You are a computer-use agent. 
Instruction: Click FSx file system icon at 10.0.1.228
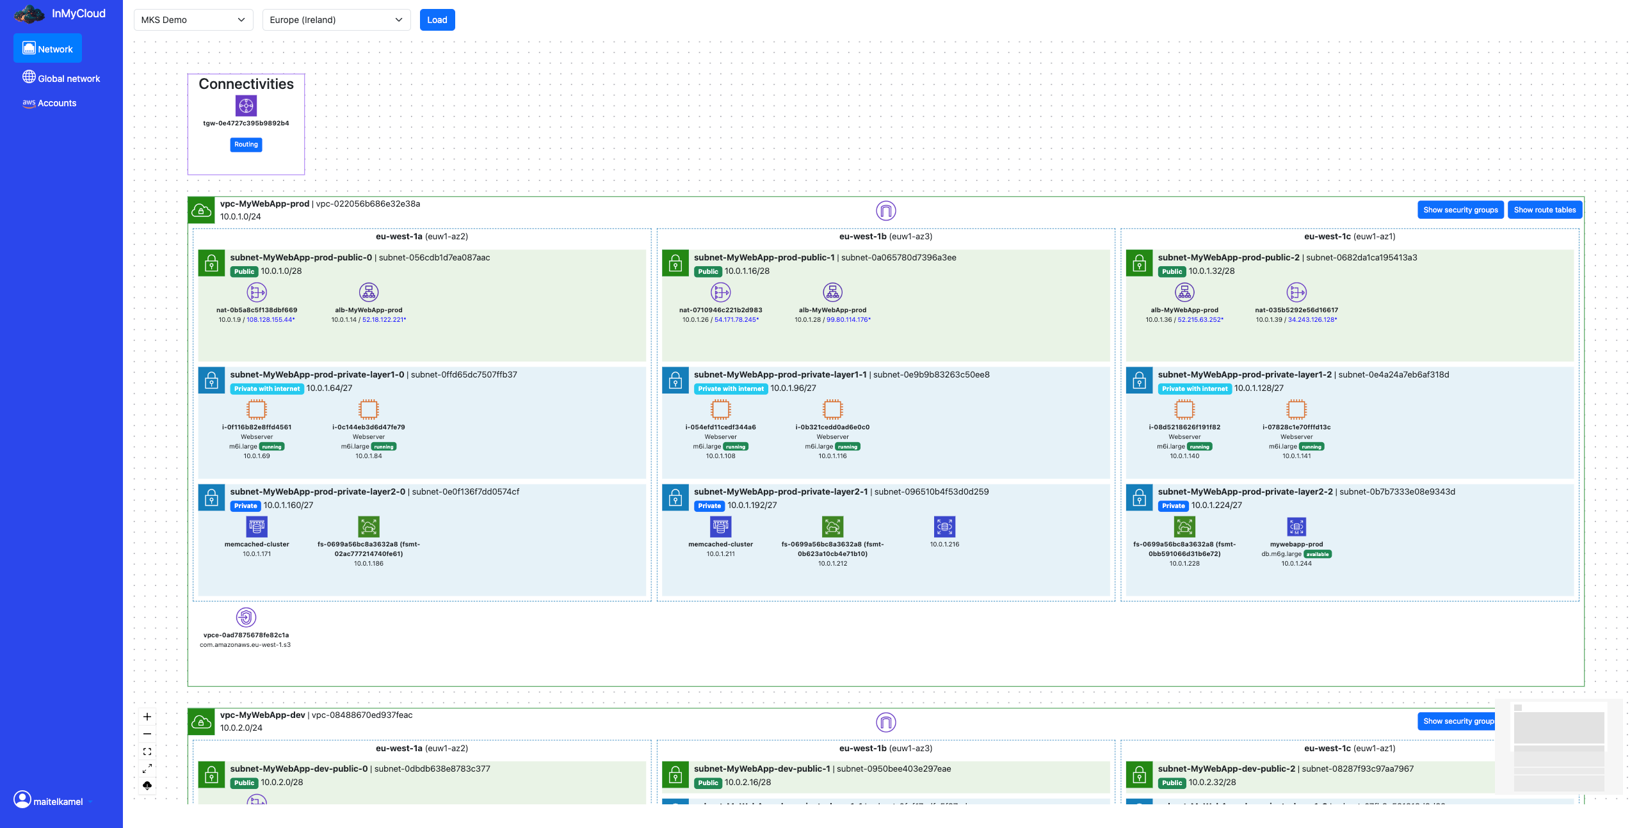click(1184, 527)
